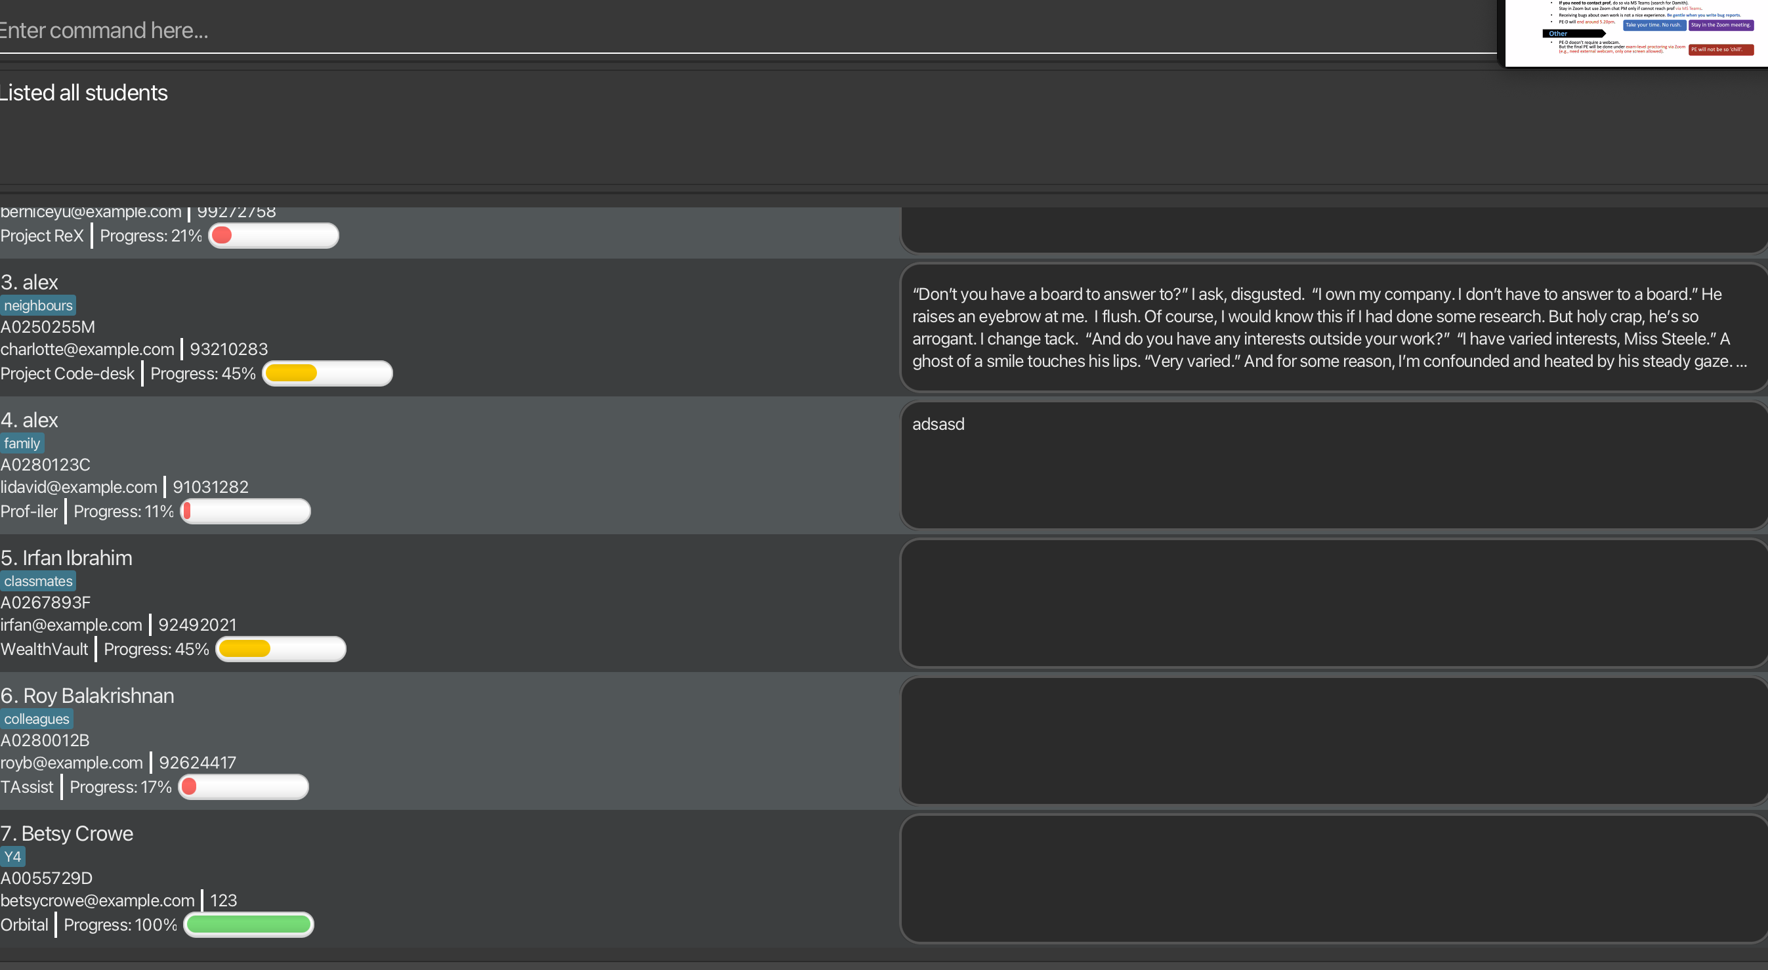The height and width of the screenshot is (970, 1768).
Task: Click email irfan@example.com
Action: (x=72, y=625)
